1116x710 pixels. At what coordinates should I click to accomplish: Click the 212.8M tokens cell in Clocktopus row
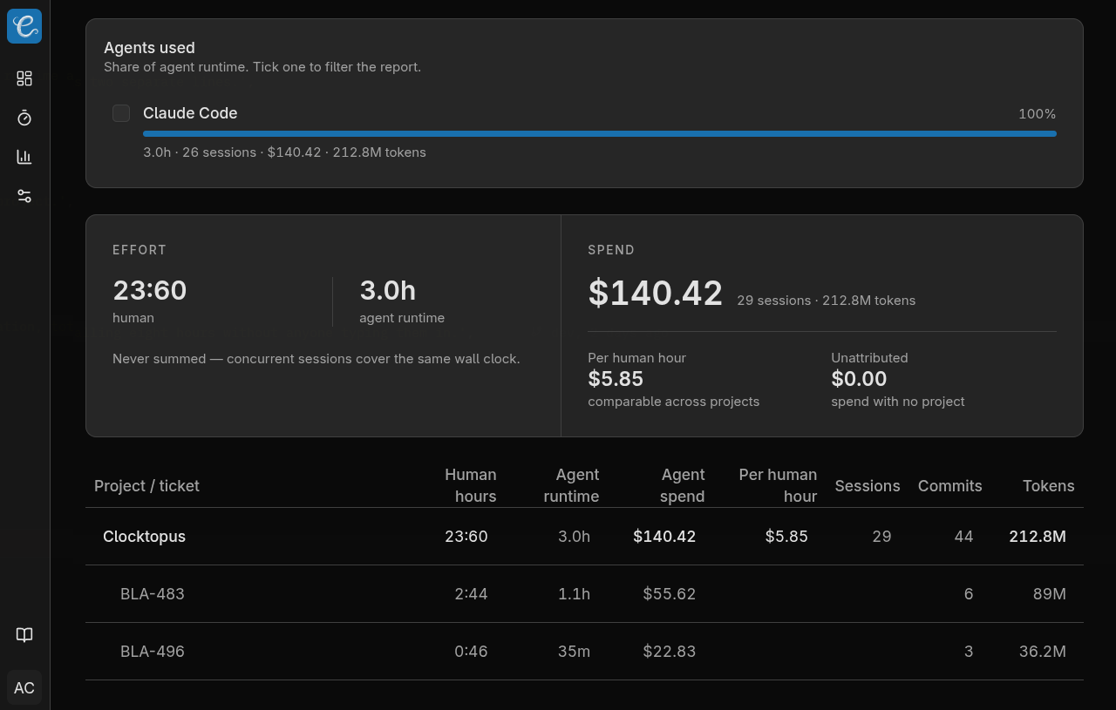(1037, 537)
